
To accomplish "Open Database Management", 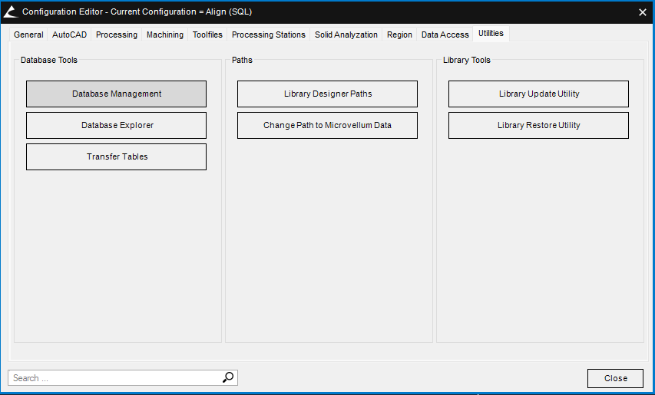I will click(x=116, y=94).
